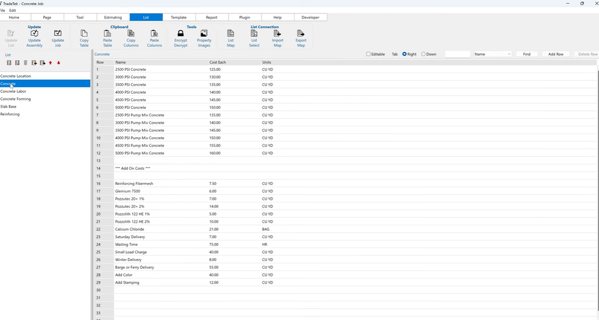Select the Down radio button for Tab direction
The height and width of the screenshot is (320, 599).
click(x=423, y=54)
